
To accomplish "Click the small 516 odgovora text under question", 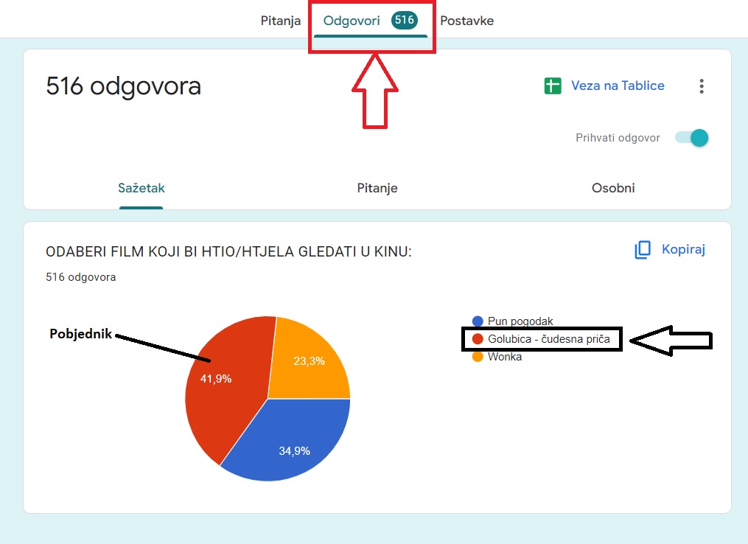I will (x=80, y=277).
